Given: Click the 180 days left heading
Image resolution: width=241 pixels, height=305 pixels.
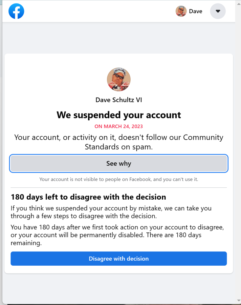Looking at the screenshot, I should click(x=88, y=197).
